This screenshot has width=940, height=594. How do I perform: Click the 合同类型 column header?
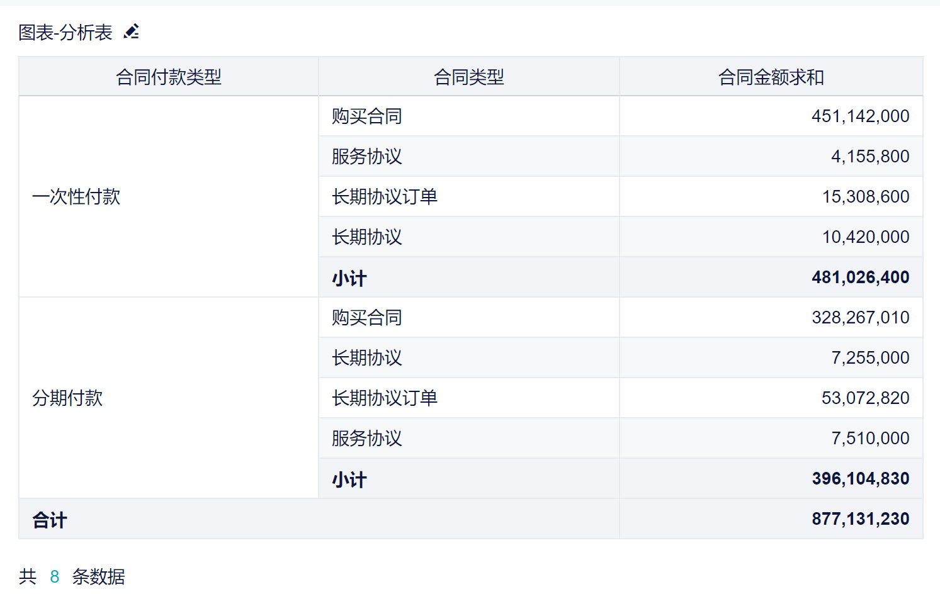pos(469,77)
